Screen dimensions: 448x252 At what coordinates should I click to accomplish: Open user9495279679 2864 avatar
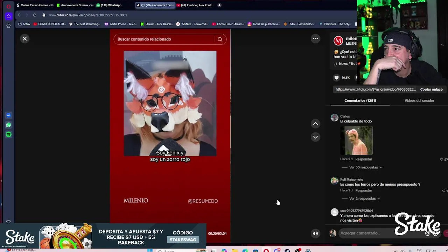click(x=335, y=212)
